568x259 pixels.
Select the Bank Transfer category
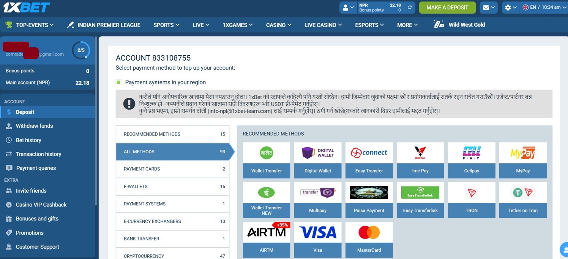pyautogui.click(x=173, y=239)
